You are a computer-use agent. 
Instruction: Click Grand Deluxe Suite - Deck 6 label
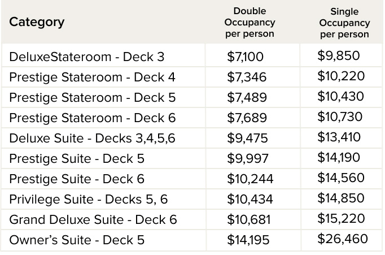93,219
